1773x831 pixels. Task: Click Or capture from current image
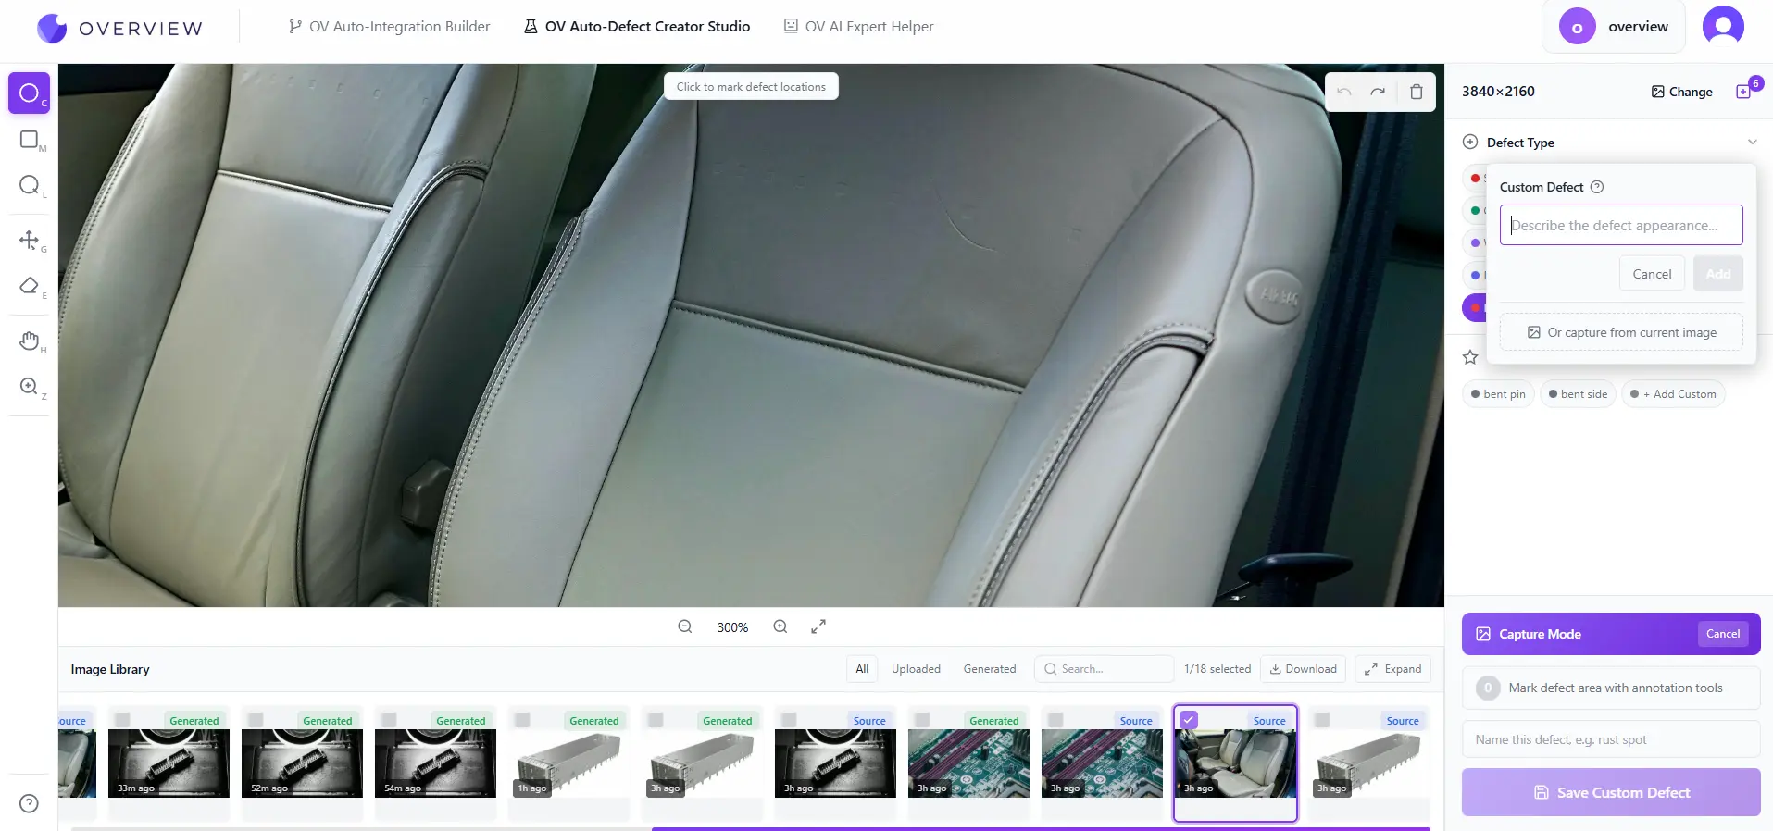coord(1621,332)
